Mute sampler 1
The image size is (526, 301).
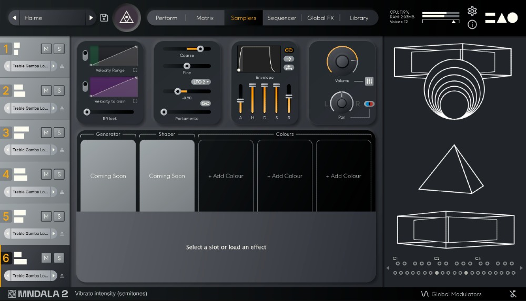pos(46,49)
